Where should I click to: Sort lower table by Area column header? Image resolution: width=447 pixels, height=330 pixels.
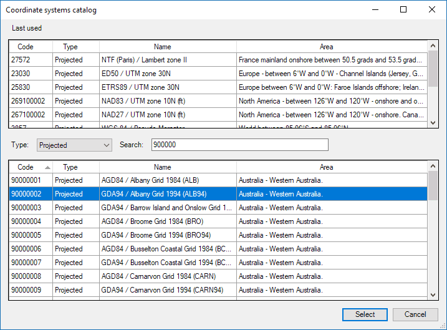[332, 167]
